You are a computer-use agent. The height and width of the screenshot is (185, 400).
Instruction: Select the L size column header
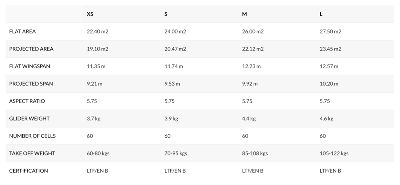321,14
